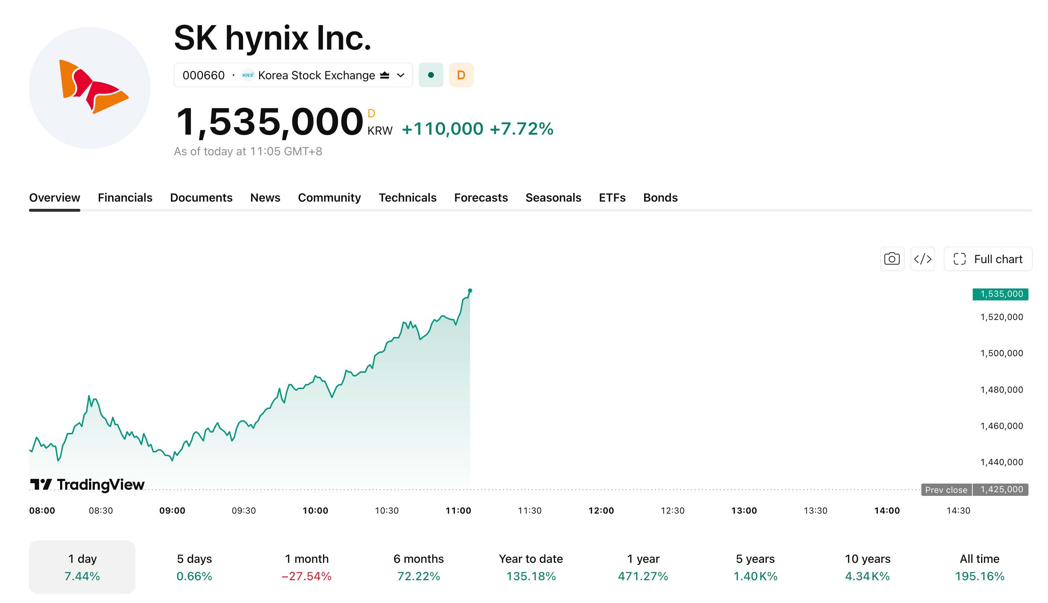Open the Korea Stock Exchange symbol dropdown
This screenshot has height=603, width=1048.
point(293,75)
